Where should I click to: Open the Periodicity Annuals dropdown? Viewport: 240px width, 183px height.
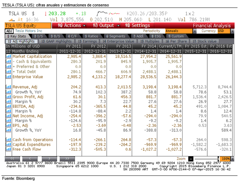coord(176,31)
